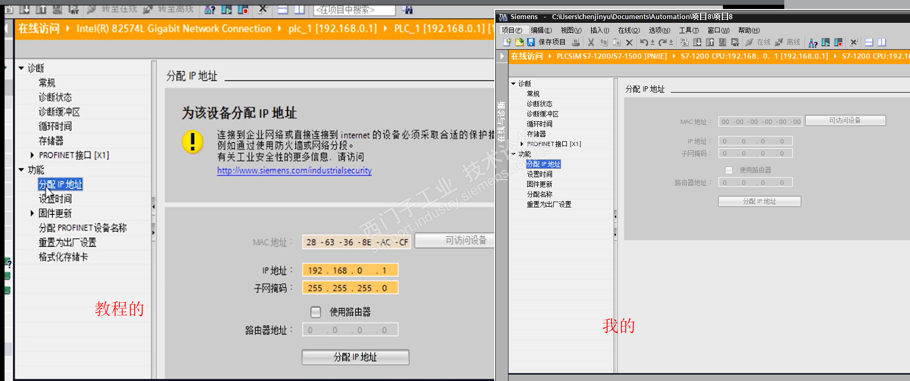Go offline via 离线 in right toolbar

tap(787, 42)
